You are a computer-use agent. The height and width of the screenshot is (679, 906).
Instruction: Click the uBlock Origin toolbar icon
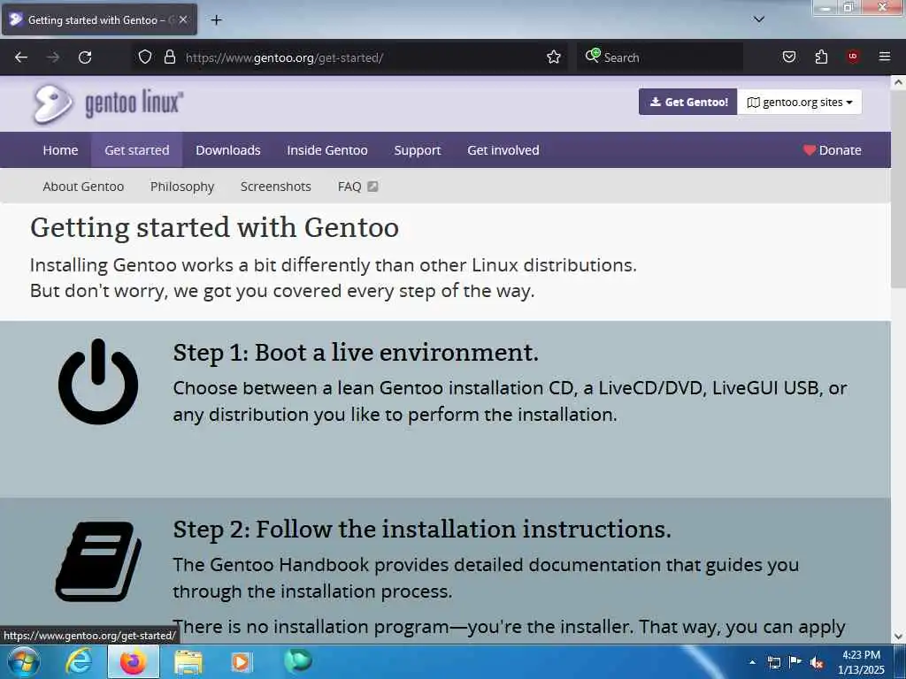853,57
